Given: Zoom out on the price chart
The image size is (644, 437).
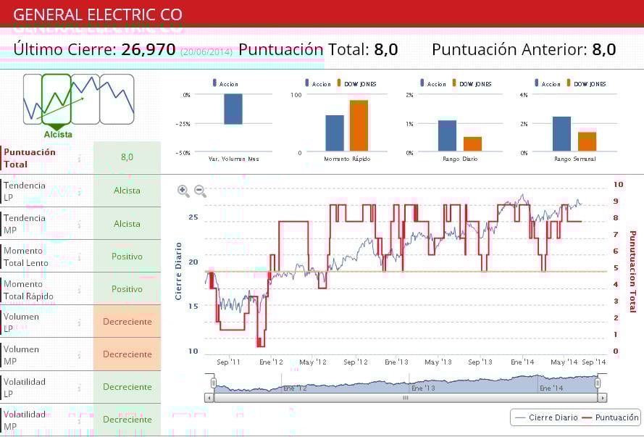Looking at the screenshot, I should tap(200, 191).
